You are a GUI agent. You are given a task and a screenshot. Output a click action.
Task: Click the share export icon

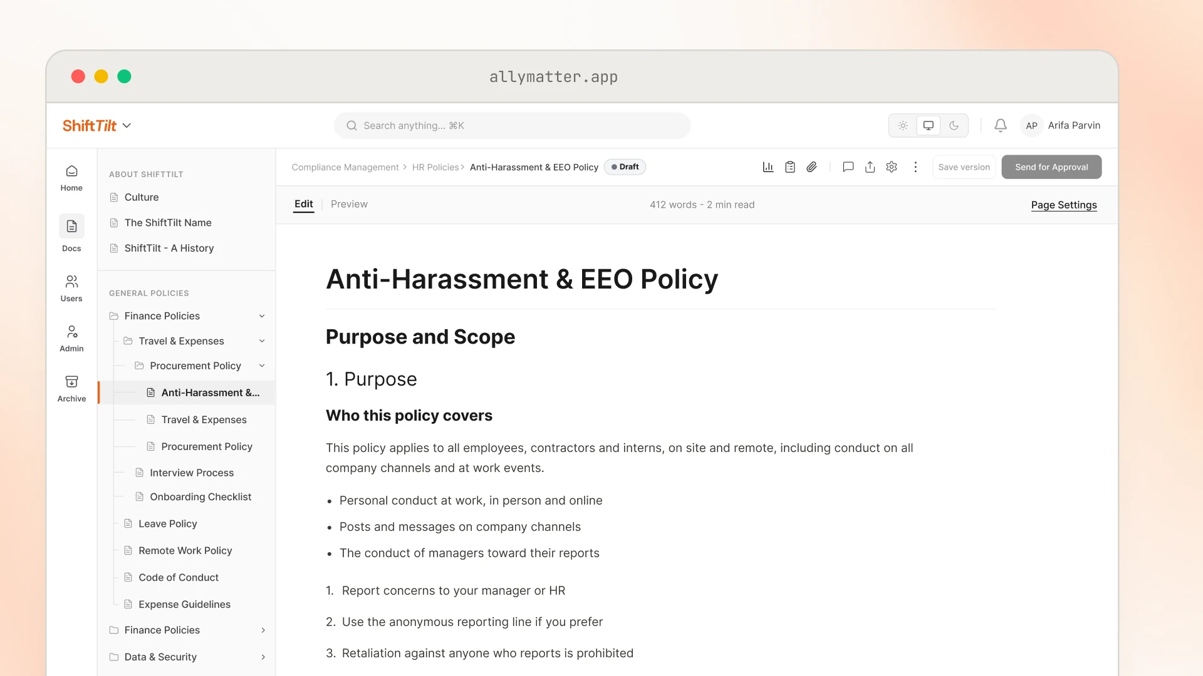[870, 167]
